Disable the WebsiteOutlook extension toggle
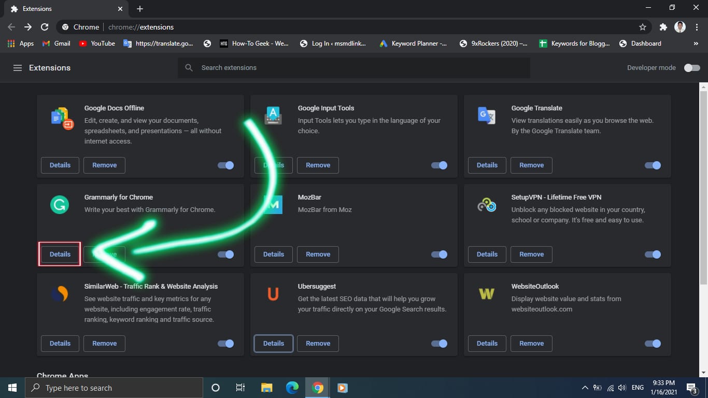 (x=653, y=344)
